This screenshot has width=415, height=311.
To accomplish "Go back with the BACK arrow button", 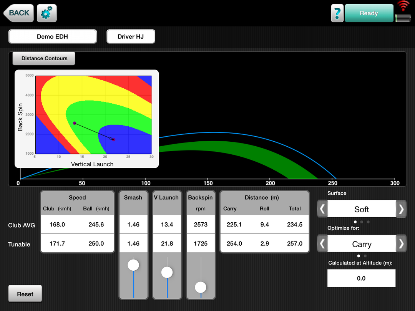I will (x=18, y=13).
